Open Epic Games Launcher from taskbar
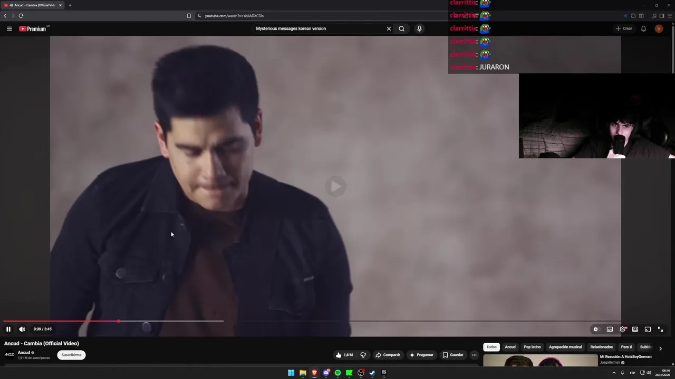 [384, 373]
